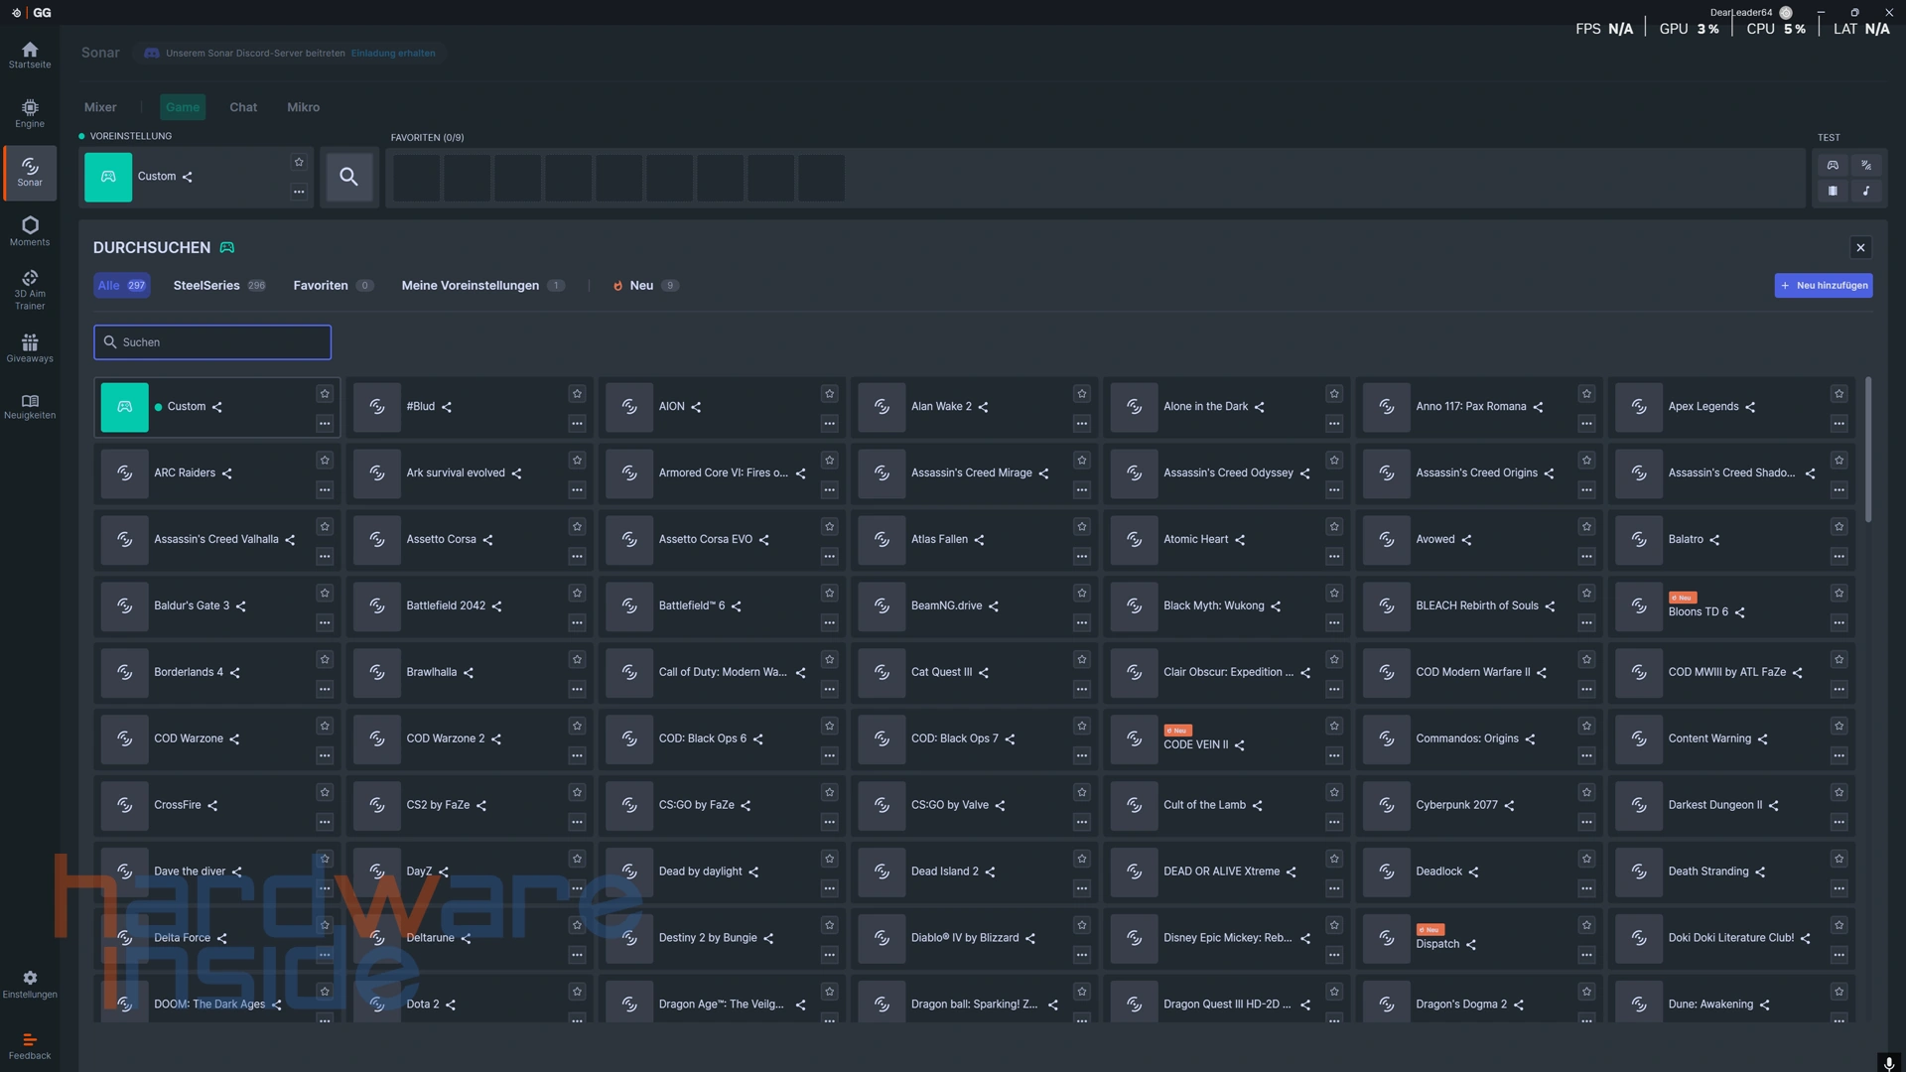
Task: Expand options menu of current Custom preset
Action: tap(299, 192)
